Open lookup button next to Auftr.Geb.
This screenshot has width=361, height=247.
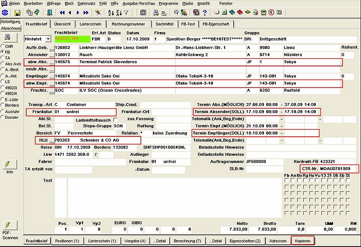51,48
